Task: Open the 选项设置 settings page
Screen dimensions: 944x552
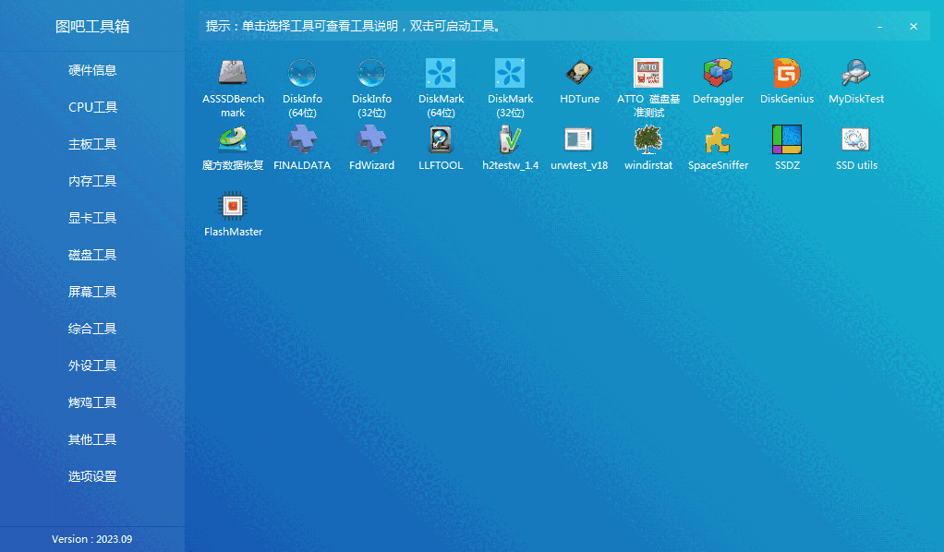Action: 92,475
